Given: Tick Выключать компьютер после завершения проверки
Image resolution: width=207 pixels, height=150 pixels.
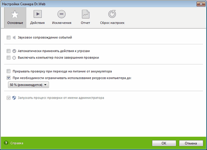Looking at the screenshot, I should click(9, 58).
